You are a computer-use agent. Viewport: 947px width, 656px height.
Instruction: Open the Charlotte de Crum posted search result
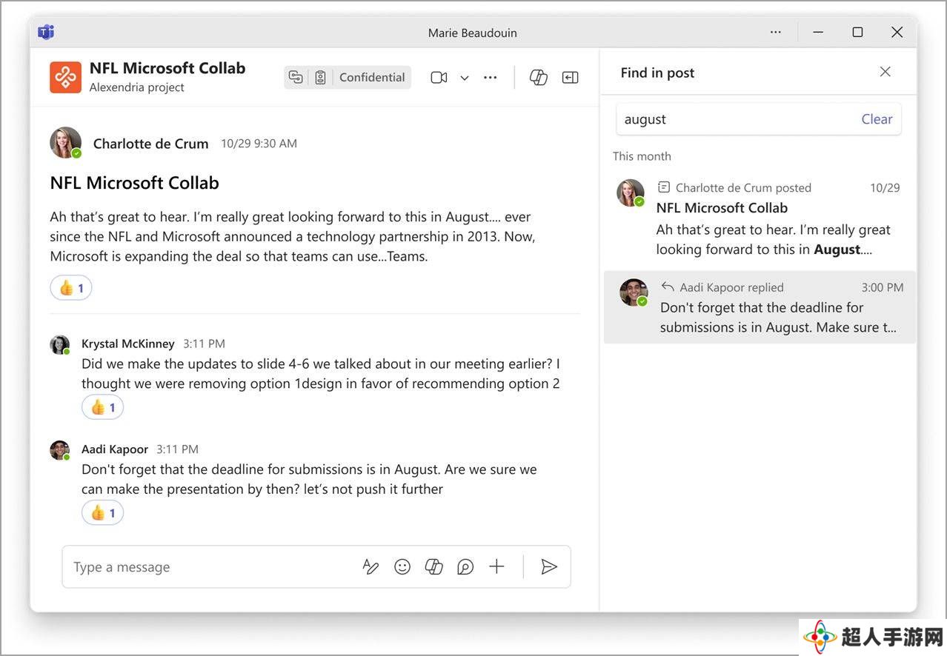coord(760,218)
